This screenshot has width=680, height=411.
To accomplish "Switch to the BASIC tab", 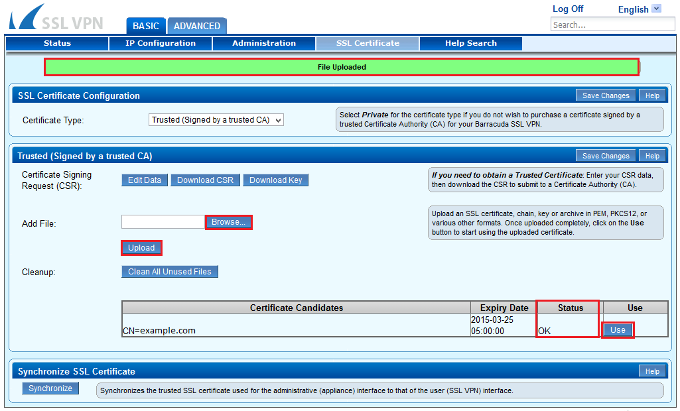I will tap(145, 26).
